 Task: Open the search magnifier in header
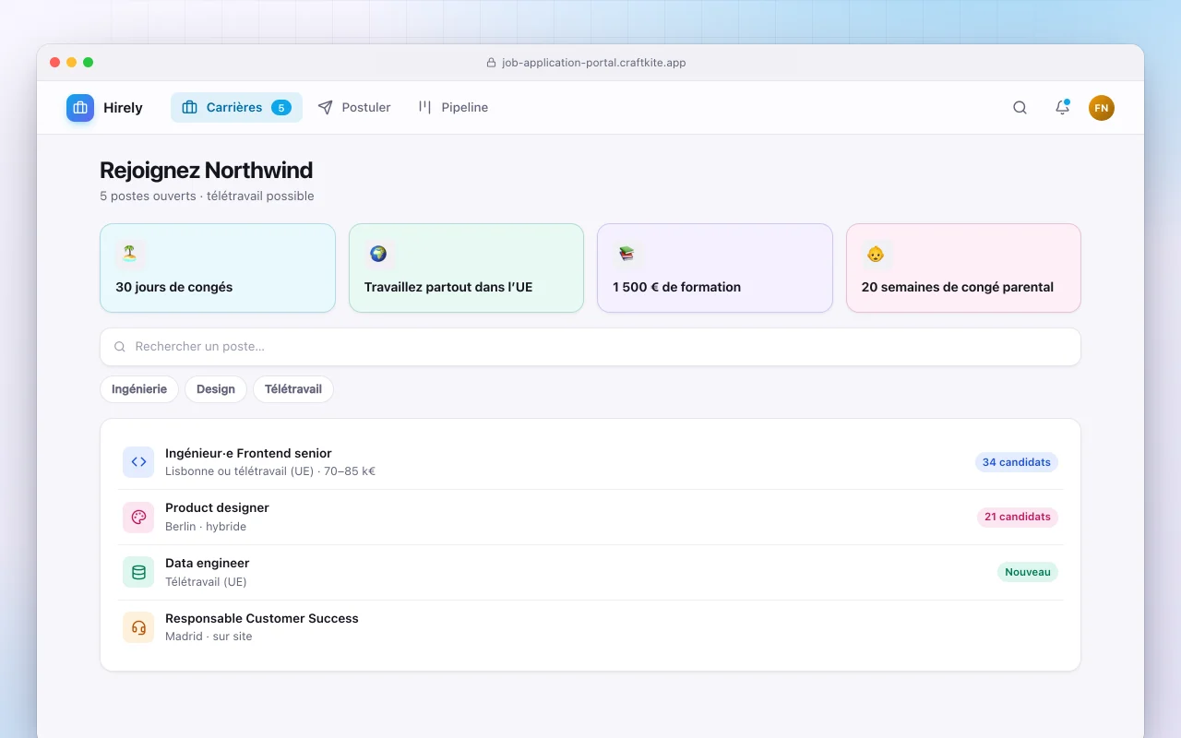pos(1020,108)
